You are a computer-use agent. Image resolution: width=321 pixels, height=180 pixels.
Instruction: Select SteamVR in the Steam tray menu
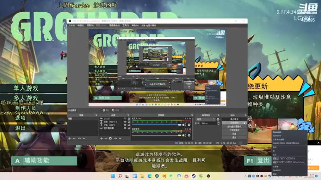[x=289, y=170]
